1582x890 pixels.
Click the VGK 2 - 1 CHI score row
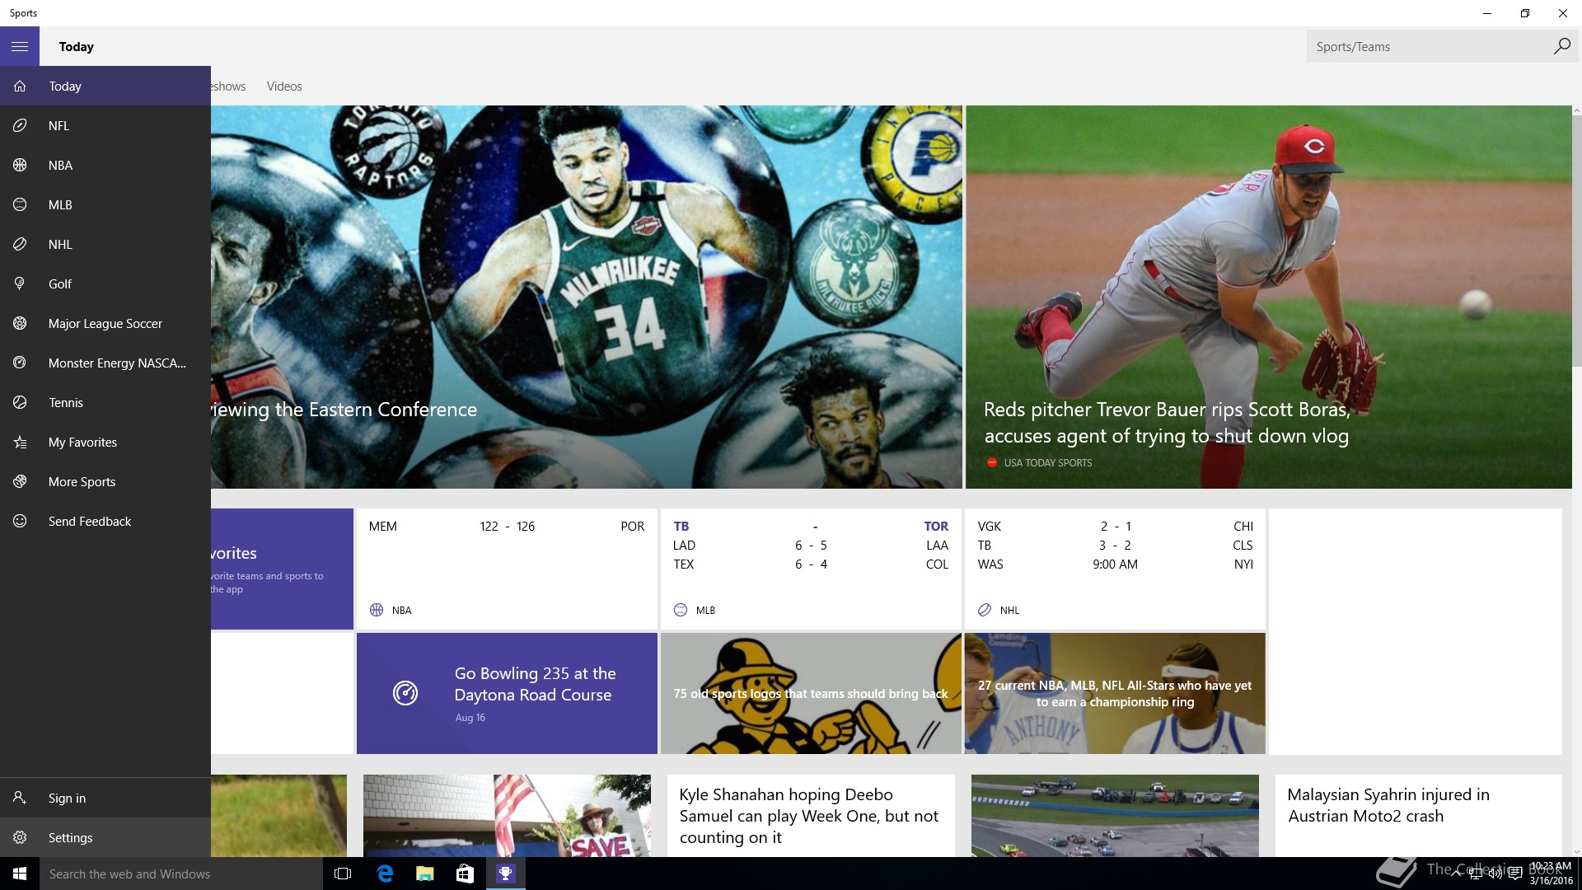point(1115,527)
